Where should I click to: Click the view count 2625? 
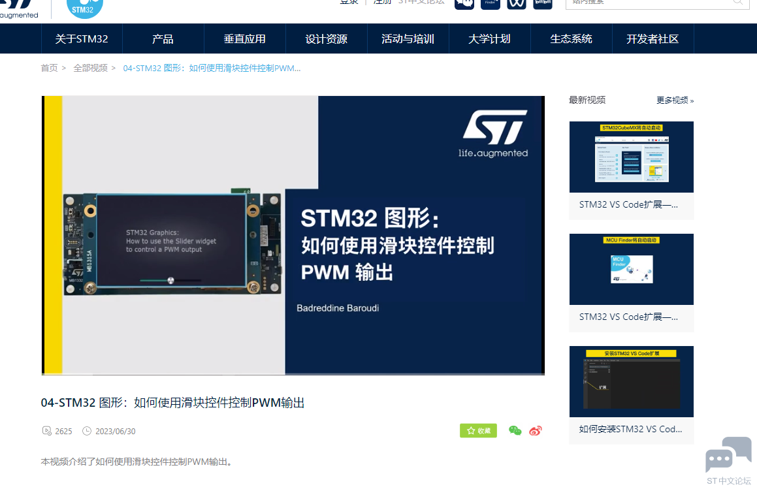coord(64,431)
